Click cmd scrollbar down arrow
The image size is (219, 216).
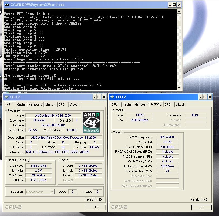(x=179, y=88)
